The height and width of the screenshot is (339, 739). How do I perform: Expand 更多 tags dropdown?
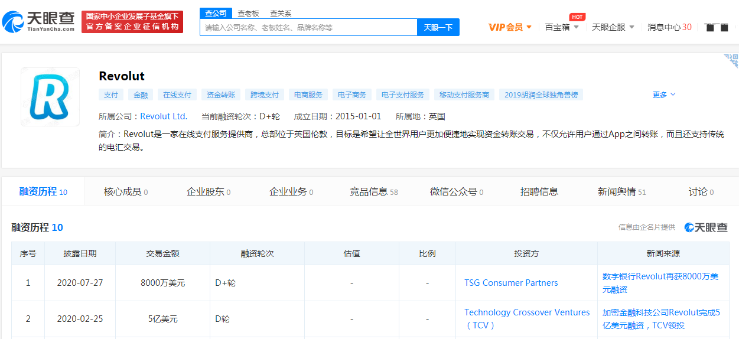pyautogui.click(x=664, y=94)
